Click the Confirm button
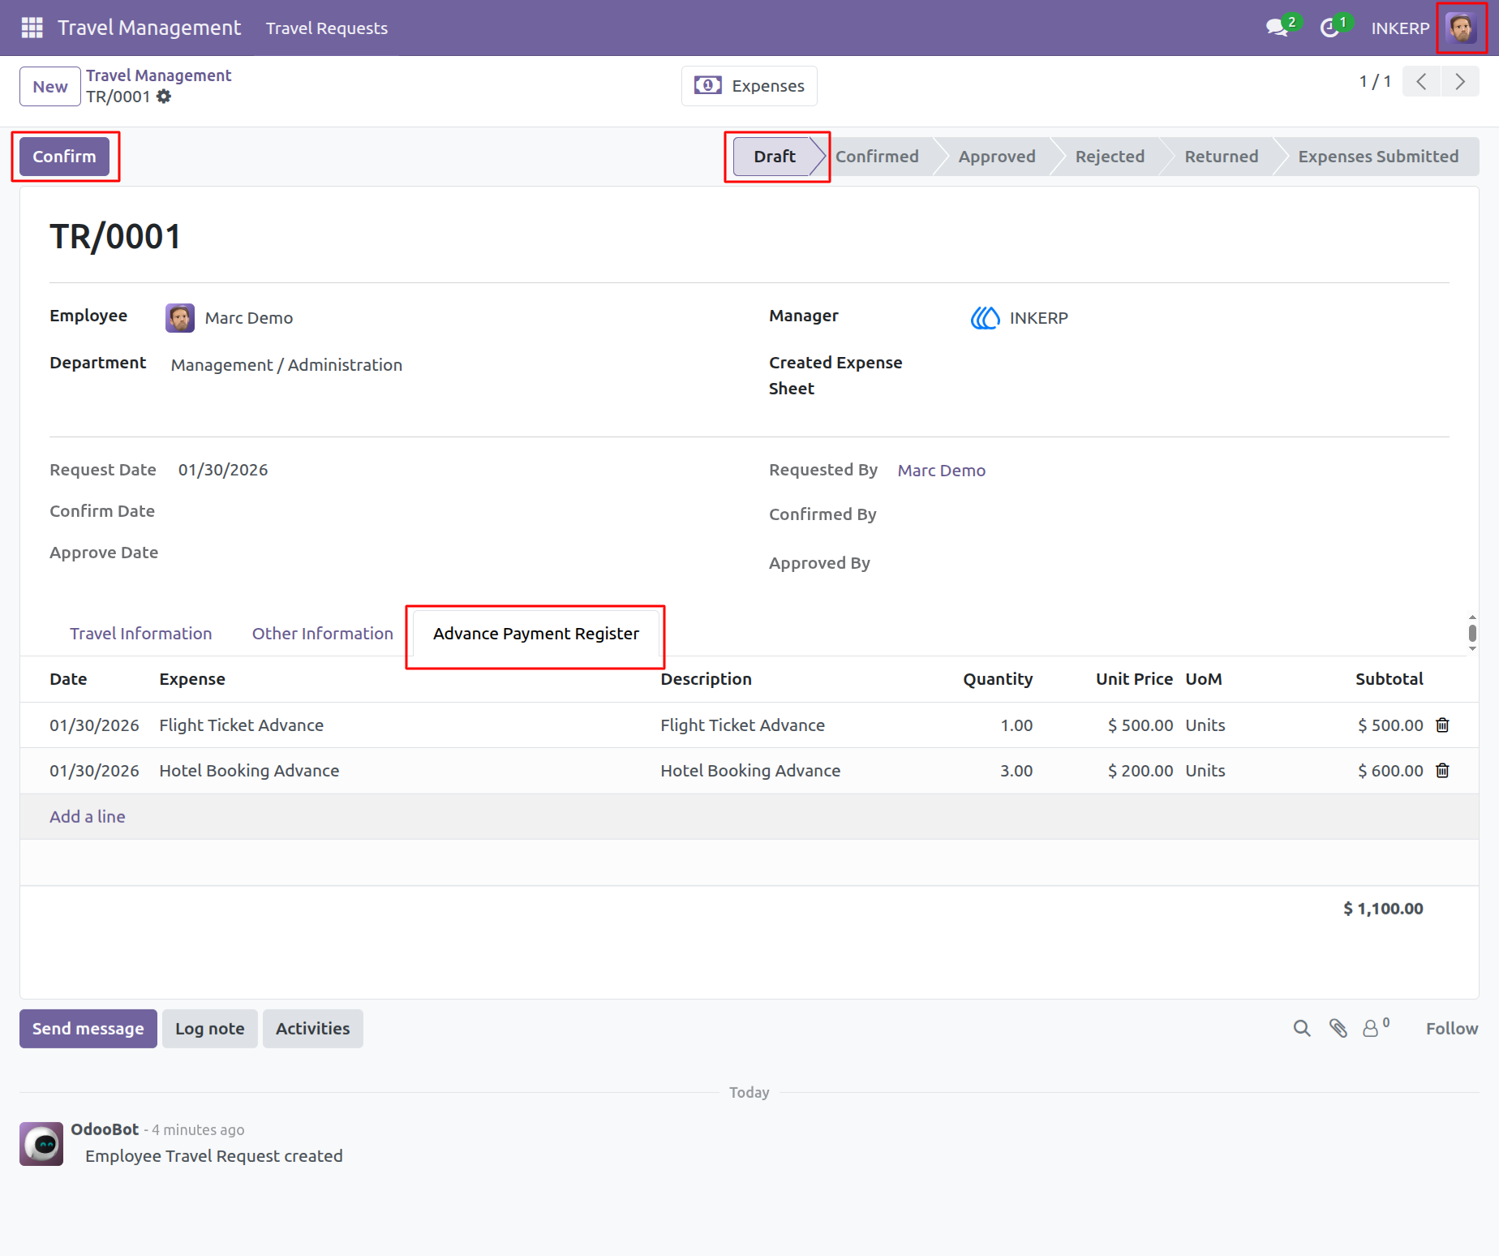1499x1256 pixels. 64,157
